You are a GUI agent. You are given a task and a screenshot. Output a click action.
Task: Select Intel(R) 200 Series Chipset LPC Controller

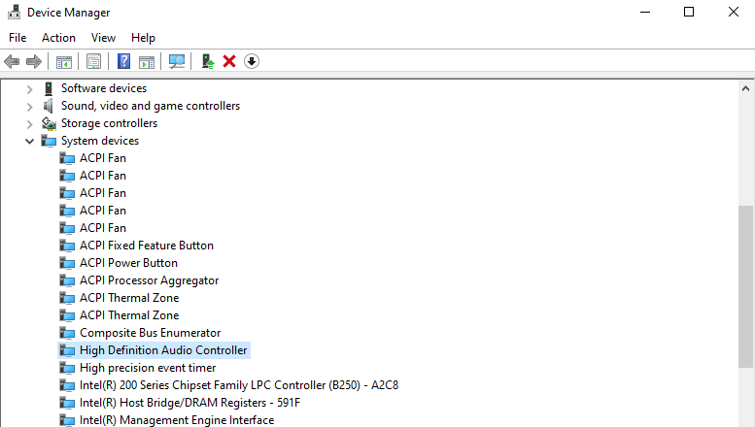(239, 385)
